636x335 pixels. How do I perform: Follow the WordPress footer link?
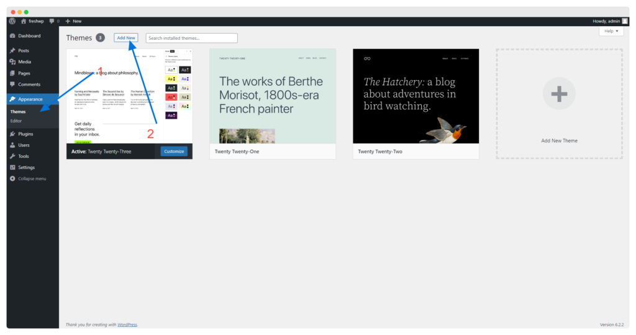coord(127,325)
